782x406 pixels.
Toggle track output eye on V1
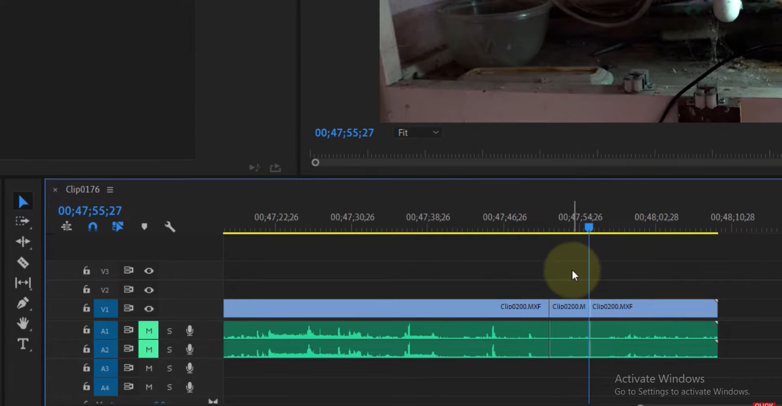[x=148, y=309]
